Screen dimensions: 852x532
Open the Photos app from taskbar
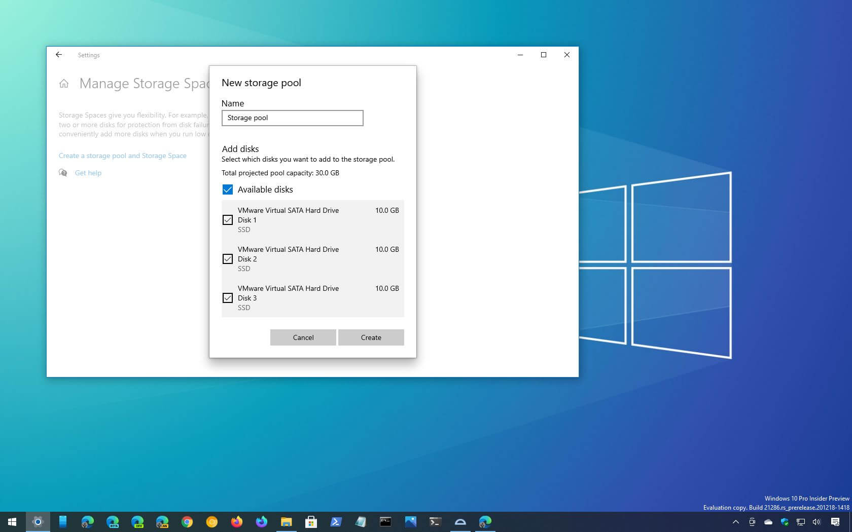tap(410, 522)
